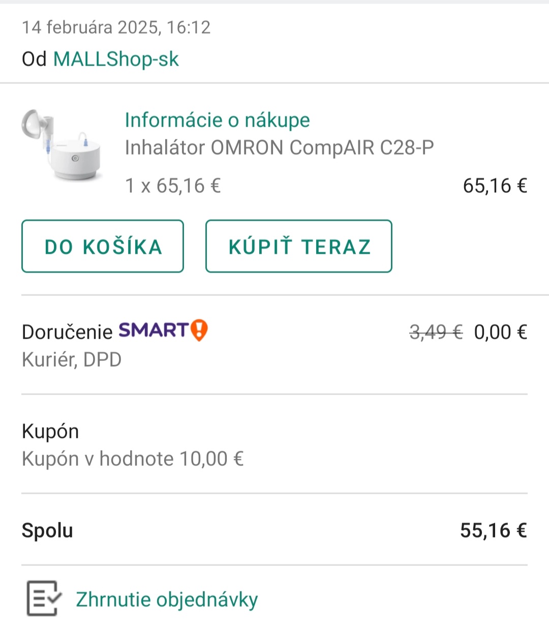Click the Kupón section heading
Viewport: 549px width, 630px height.
click(x=50, y=431)
